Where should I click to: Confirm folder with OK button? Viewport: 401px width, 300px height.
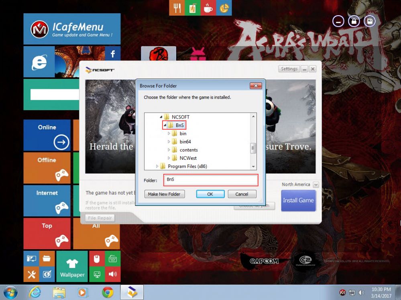210,194
